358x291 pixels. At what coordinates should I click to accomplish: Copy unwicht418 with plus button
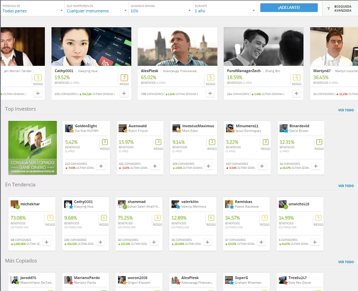tap(315, 242)
